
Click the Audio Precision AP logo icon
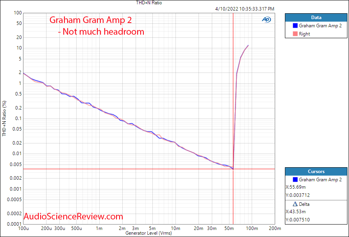pyautogui.click(x=266, y=19)
